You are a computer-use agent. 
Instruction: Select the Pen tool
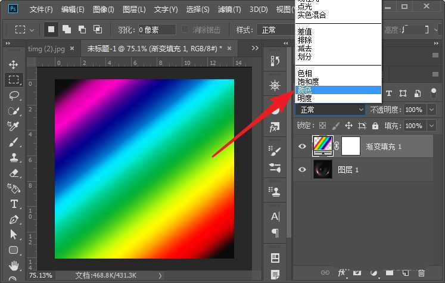tap(13, 219)
